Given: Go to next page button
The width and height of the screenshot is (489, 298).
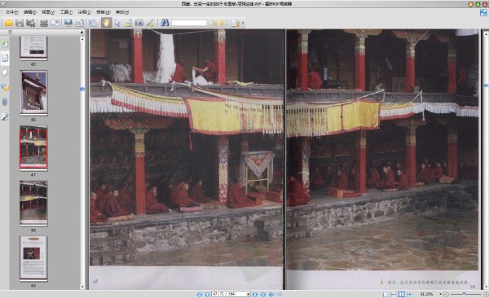Looking at the screenshot, I should [x=255, y=295].
